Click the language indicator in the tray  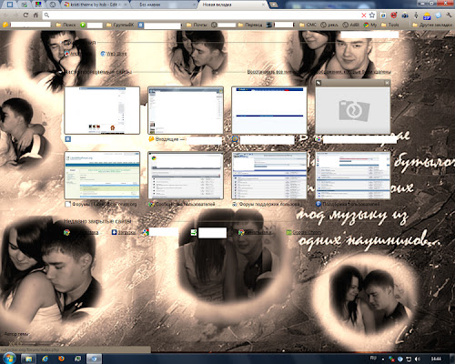[x=373, y=359]
